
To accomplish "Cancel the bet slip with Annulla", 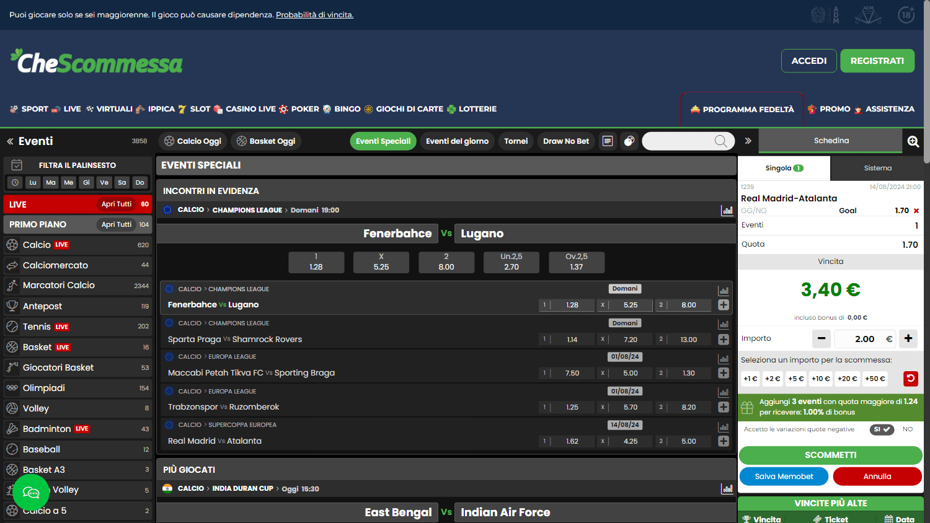I will click(877, 477).
